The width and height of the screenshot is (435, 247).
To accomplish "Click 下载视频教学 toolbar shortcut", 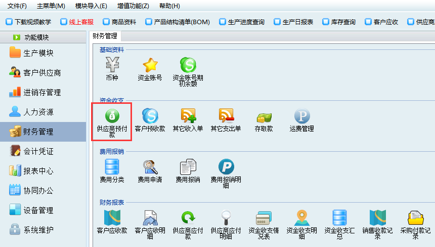I will (28, 22).
